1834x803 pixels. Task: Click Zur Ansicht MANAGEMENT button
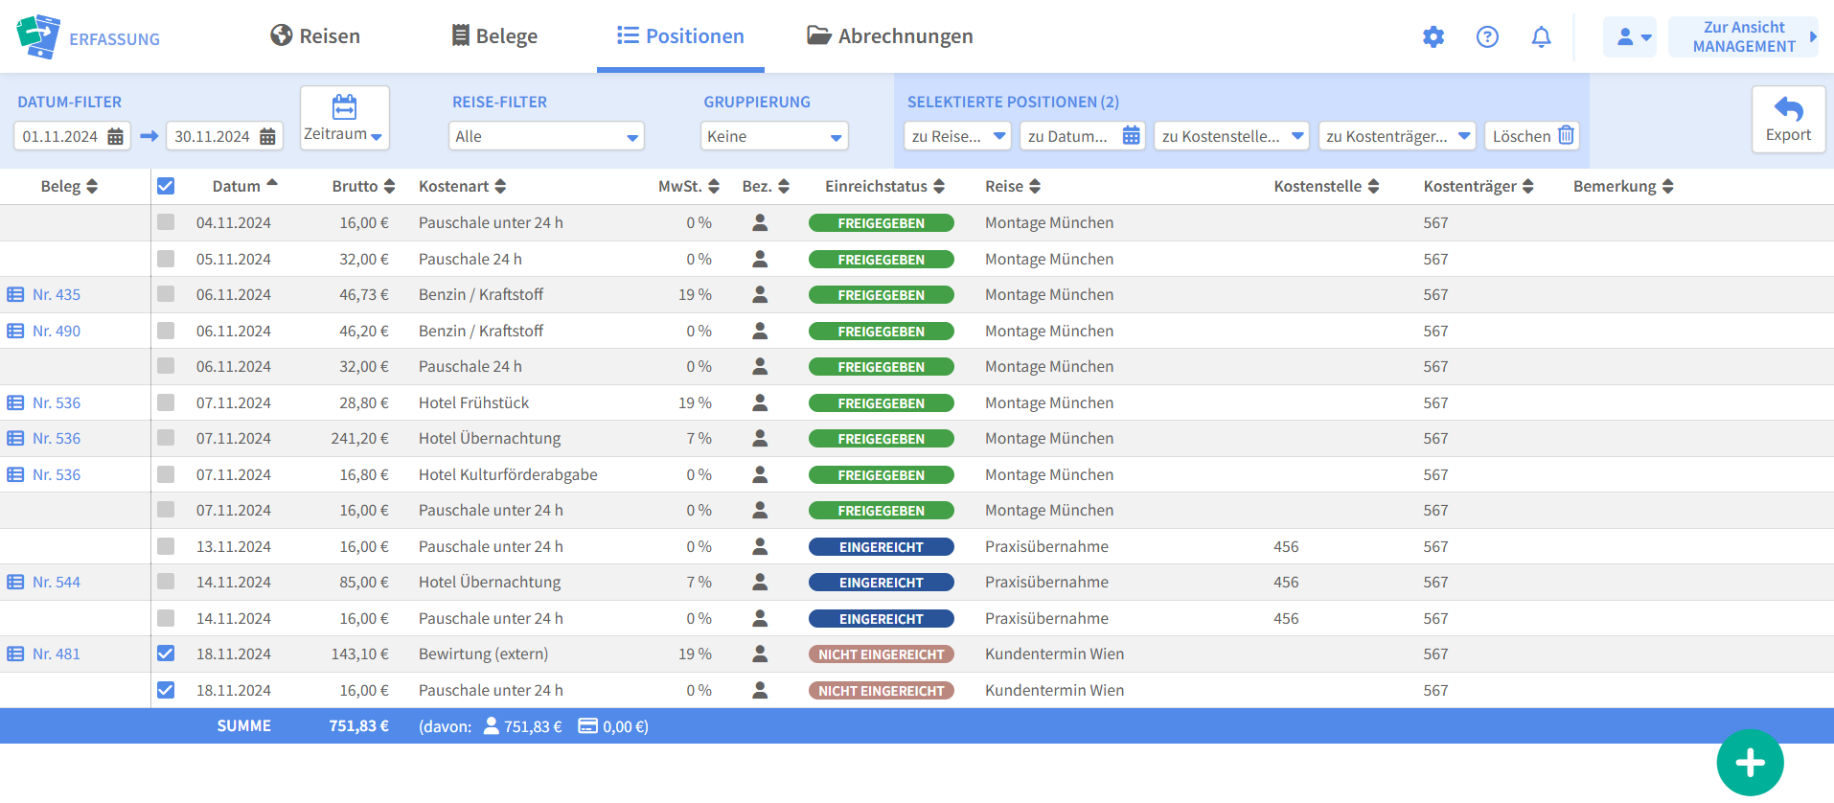(x=1743, y=37)
